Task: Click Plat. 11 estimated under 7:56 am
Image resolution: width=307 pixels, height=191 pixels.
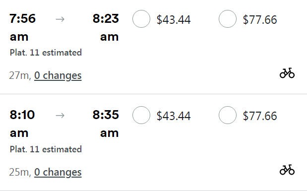Action: coord(46,53)
